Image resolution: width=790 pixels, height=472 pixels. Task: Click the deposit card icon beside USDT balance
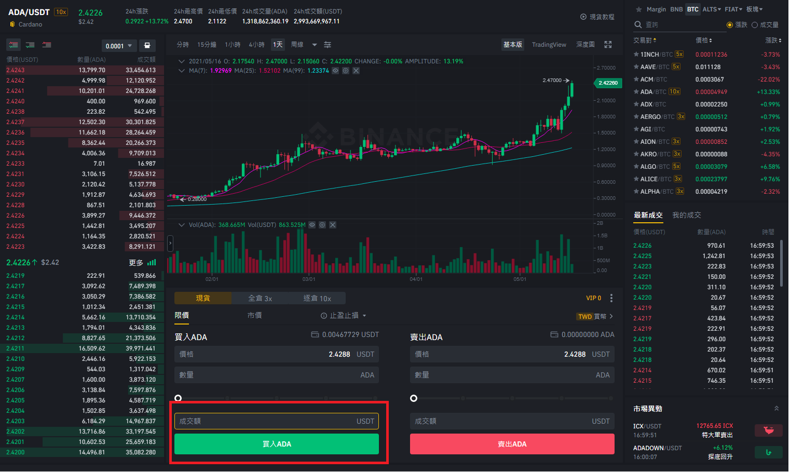(315, 334)
